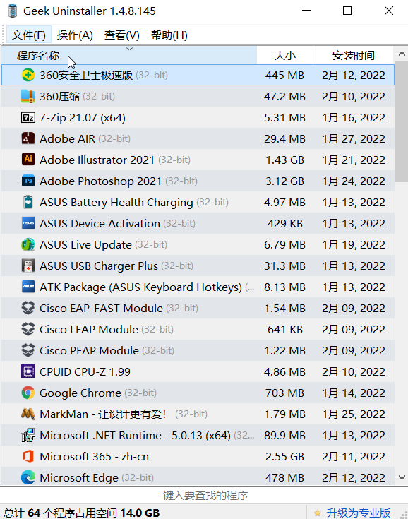This screenshot has height=519, width=408.
Task: Click the 360压缩 program icon
Action: coord(28,96)
